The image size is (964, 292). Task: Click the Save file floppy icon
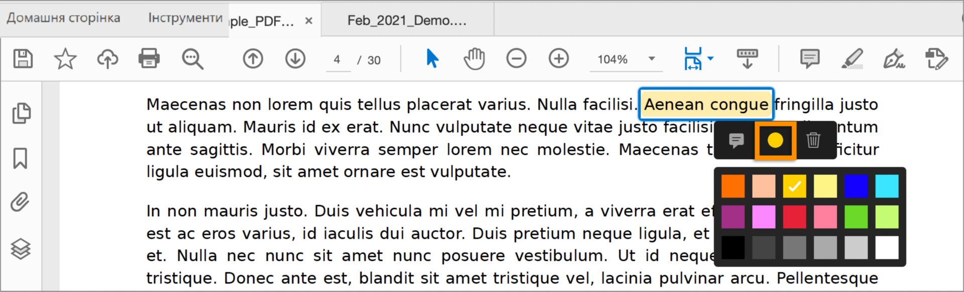coord(23,59)
